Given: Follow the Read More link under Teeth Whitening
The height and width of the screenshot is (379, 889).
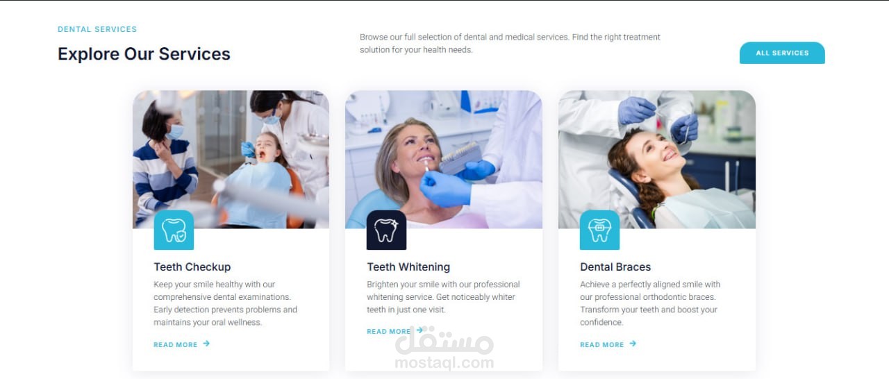Looking at the screenshot, I should tap(389, 331).
